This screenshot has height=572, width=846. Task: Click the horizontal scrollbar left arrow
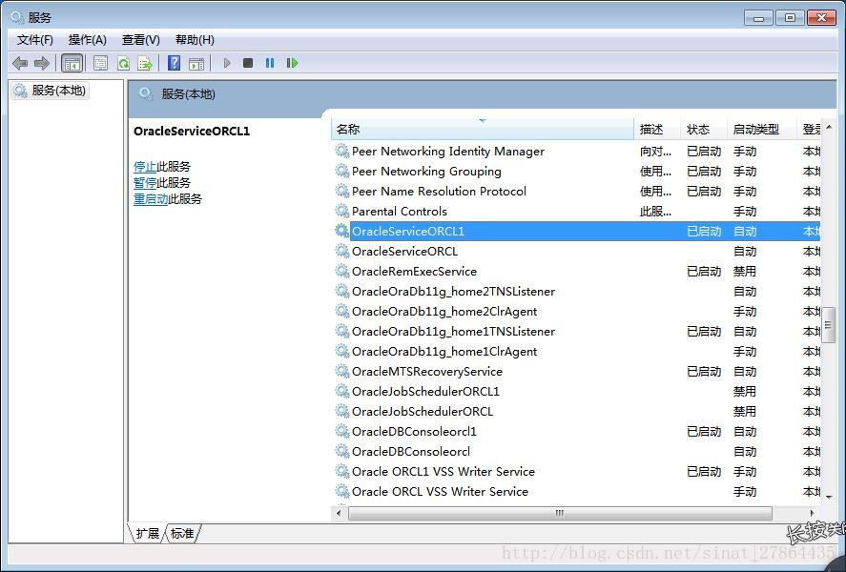339,513
